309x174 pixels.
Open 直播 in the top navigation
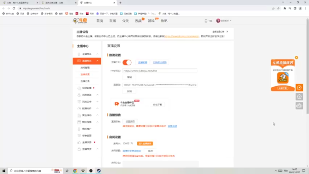112,21
